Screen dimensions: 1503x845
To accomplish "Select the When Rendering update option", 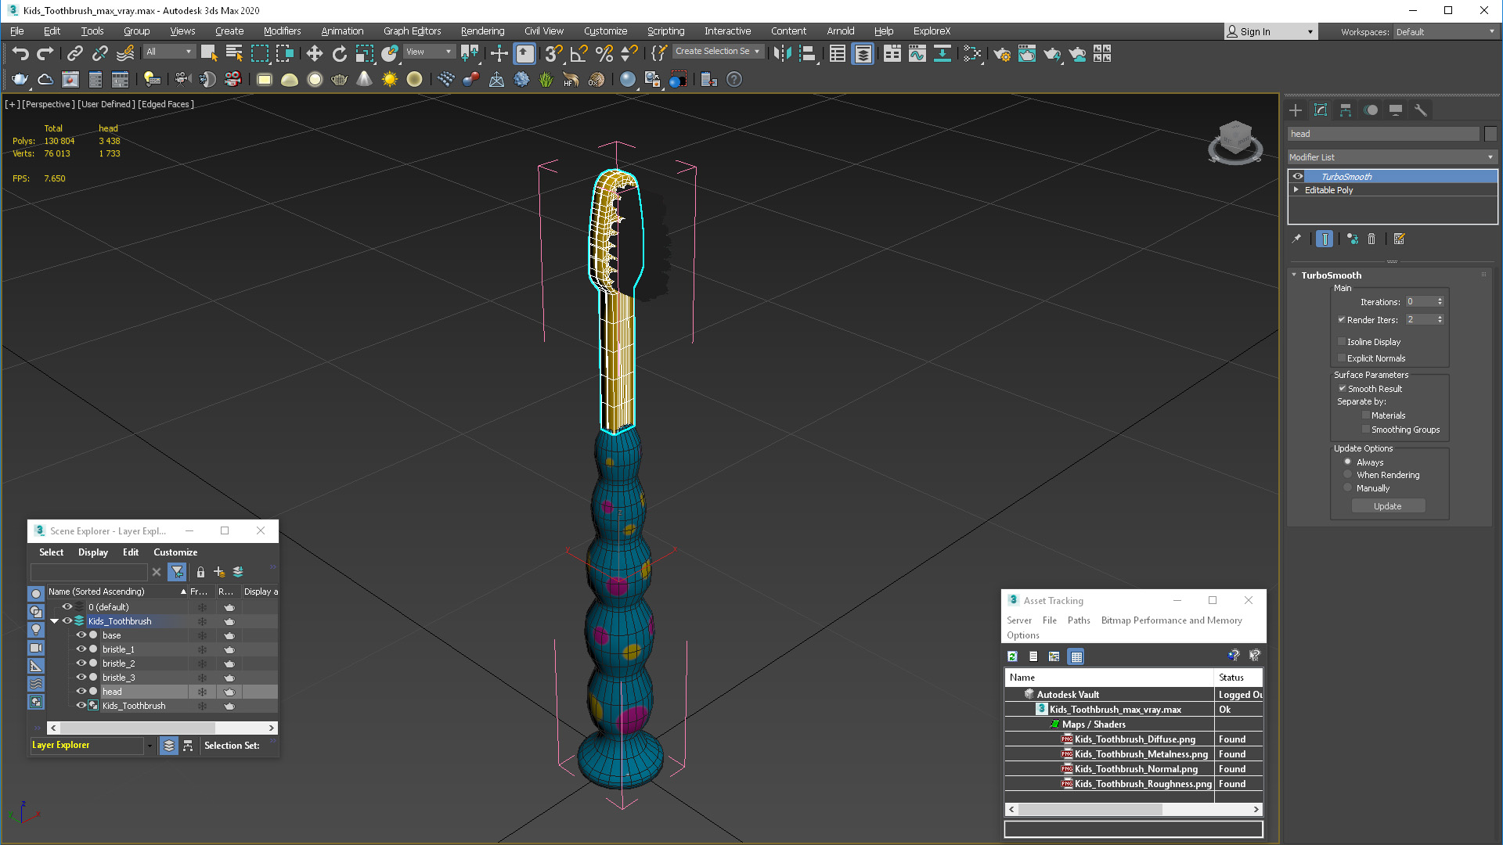I will pyautogui.click(x=1347, y=474).
